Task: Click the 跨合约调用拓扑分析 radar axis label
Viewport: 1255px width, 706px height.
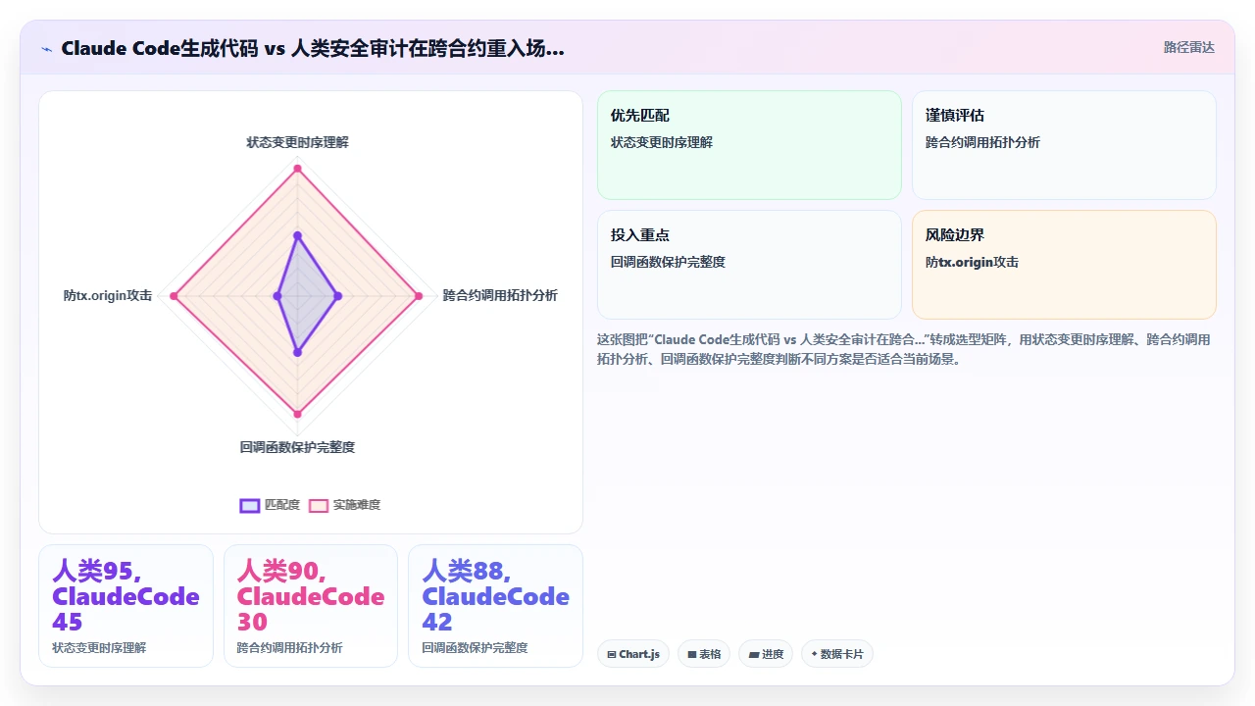Action: coord(500,295)
